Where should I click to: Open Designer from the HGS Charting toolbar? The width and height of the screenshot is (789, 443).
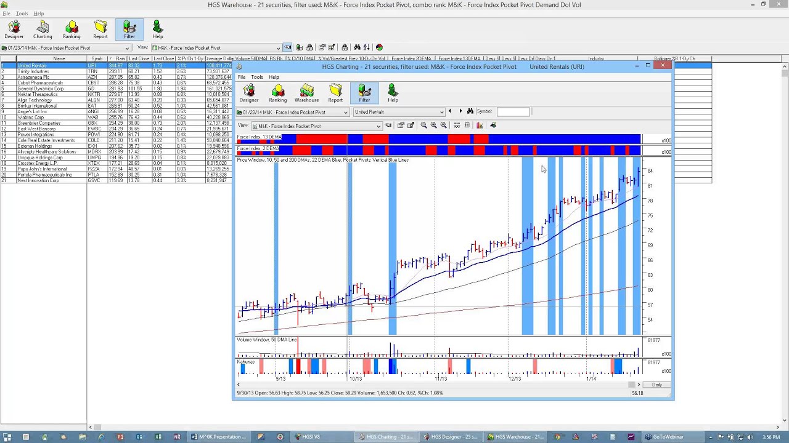[x=249, y=93]
